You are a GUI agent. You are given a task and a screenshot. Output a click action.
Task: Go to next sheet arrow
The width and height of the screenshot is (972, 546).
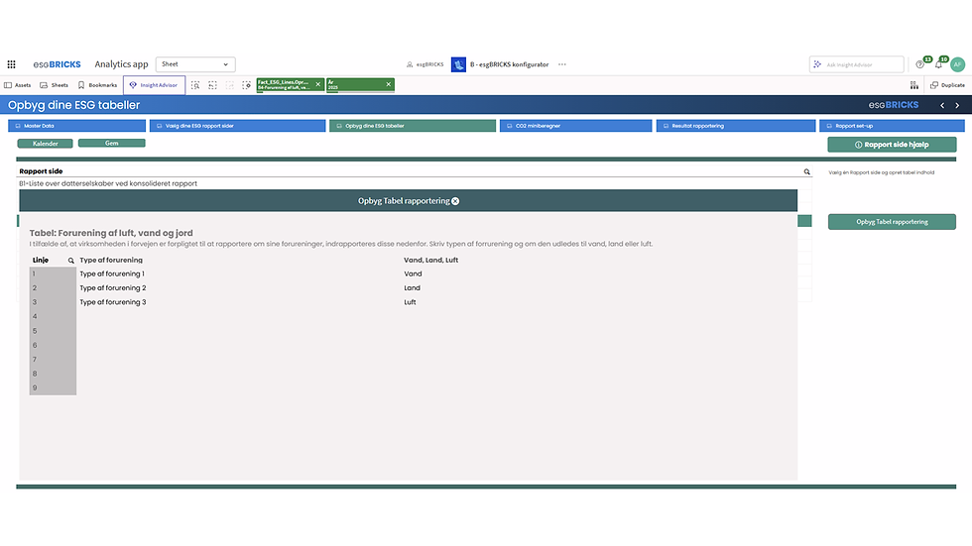click(957, 106)
